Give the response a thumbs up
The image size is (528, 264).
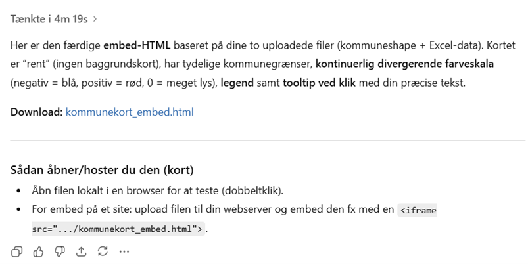39,251
